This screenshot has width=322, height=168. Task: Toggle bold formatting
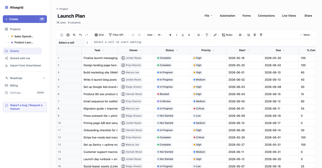click(170, 35)
